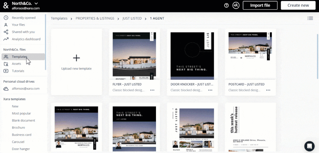Image resolution: width=319 pixels, height=153 pixels.
Task: Select Assets in the sidebar
Action: (x=16, y=64)
